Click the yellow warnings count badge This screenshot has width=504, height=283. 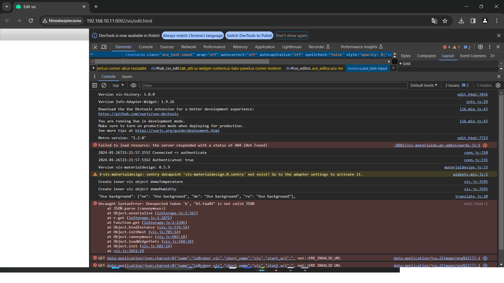point(456,47)
